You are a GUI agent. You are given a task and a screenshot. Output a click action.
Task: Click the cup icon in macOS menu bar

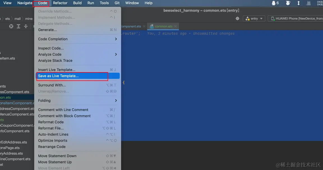click(288, 3)
